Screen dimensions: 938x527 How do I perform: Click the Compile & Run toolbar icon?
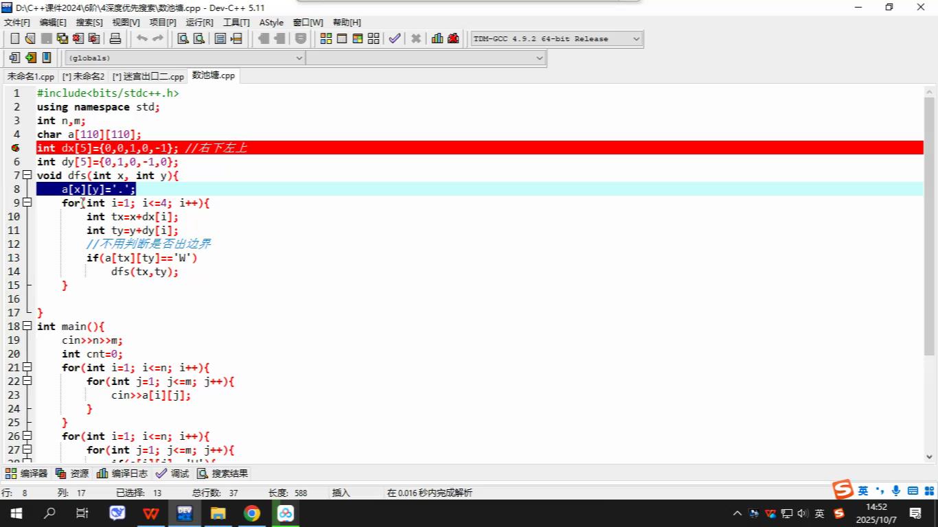(x=357, y=39)
